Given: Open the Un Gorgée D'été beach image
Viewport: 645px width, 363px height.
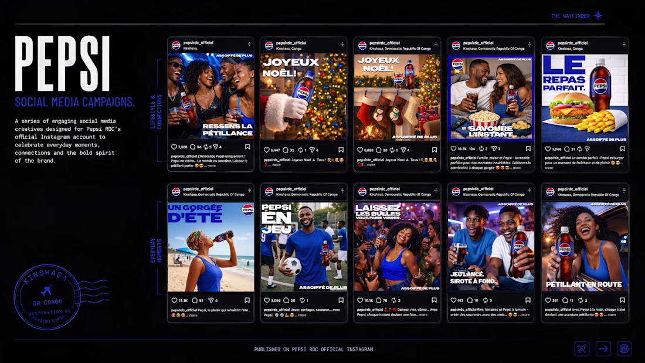Looking at the screenshot, I should click(x=211, y=247).
